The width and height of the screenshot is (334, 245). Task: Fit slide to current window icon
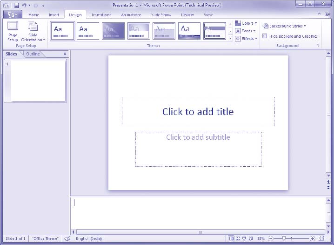pos(321,238)
